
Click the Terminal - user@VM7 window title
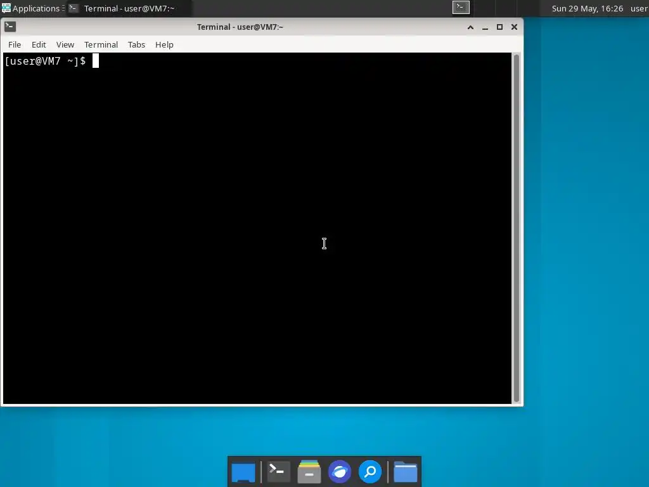coord(240,27)
